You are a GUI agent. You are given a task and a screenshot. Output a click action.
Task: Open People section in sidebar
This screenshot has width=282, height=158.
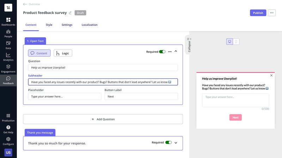(x=8, y=33)
